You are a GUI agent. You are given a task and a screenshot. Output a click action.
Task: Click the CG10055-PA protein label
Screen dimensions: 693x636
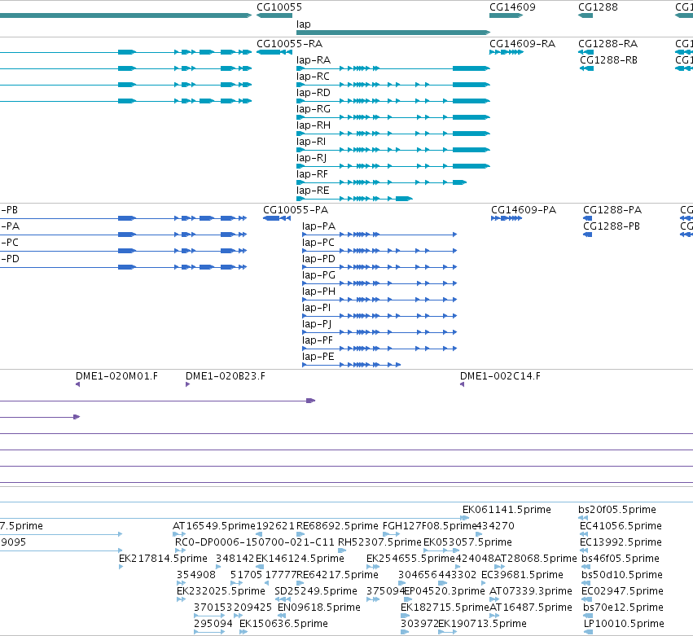click(296, 210)
